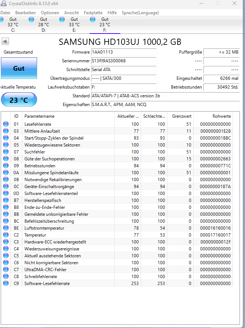245x328 pixels.
Task: Click the CrystalDiskInfo app icon in title bar
Action: (4, 3)
